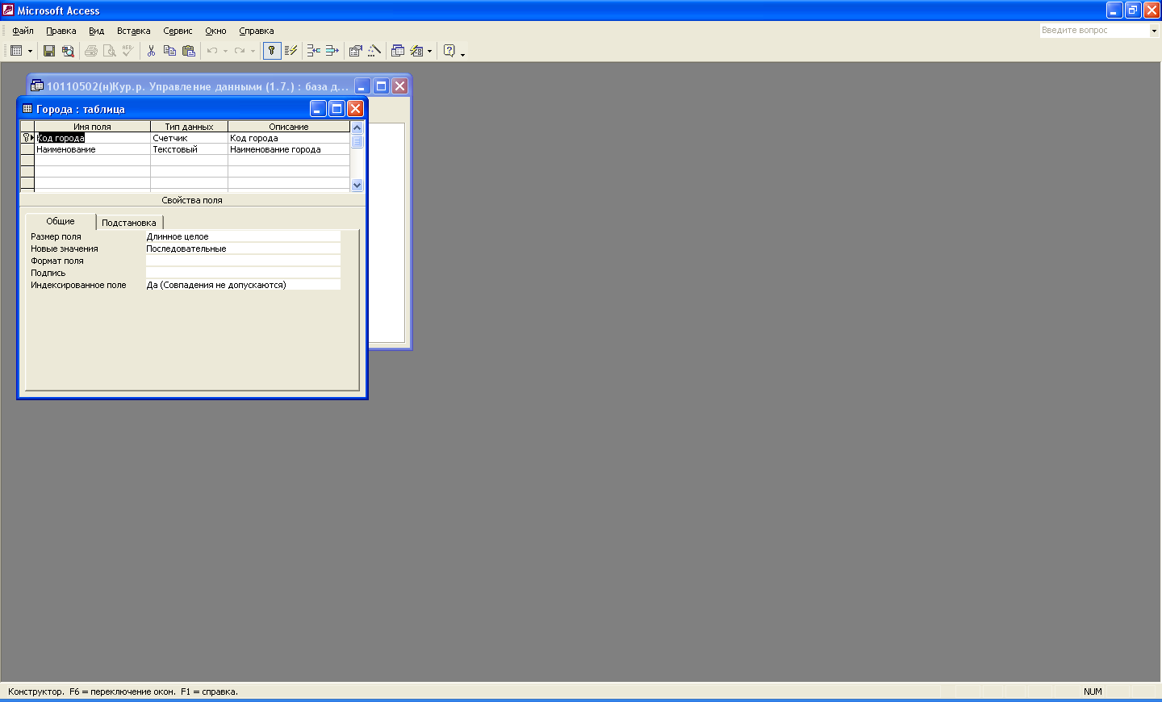Screen dimensions: 1162x702
Task: Select the Общие tab
Action: [x=61, y=221]
